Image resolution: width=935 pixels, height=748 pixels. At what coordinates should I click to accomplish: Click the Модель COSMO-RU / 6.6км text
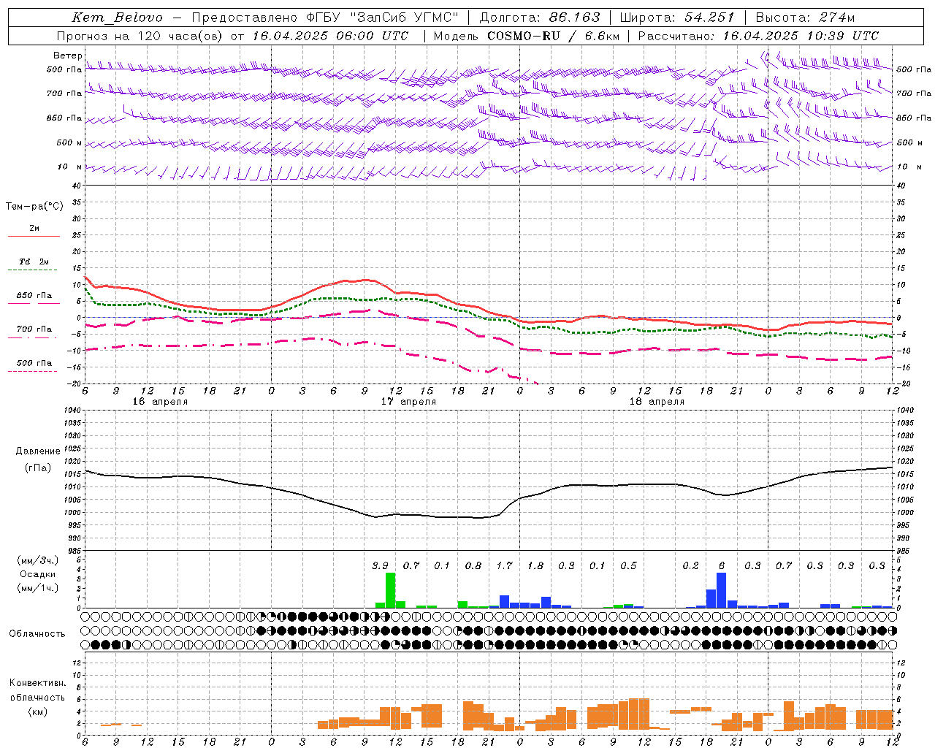(x=527, y=36)
